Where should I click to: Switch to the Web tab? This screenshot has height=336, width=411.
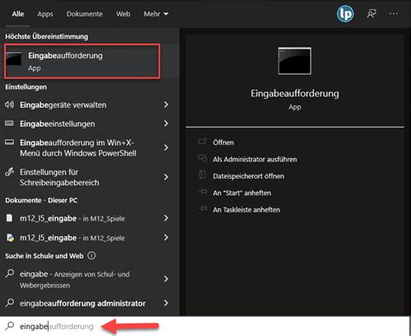(x=123, y=14)
